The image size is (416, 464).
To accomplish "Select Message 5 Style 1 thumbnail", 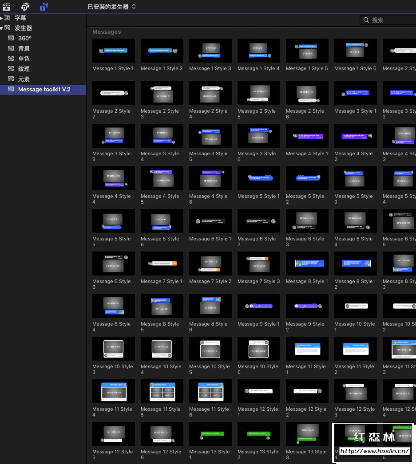I will [259, 178].
